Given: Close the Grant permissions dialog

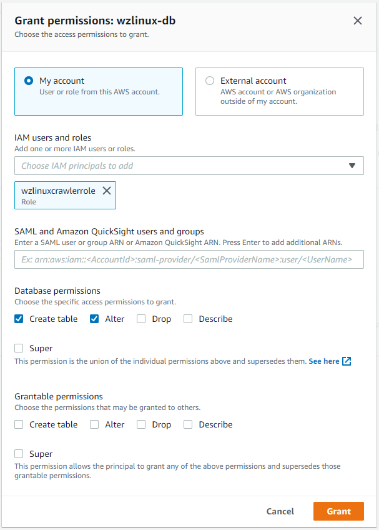Looking at the screenshot, I should click(358, 21).
